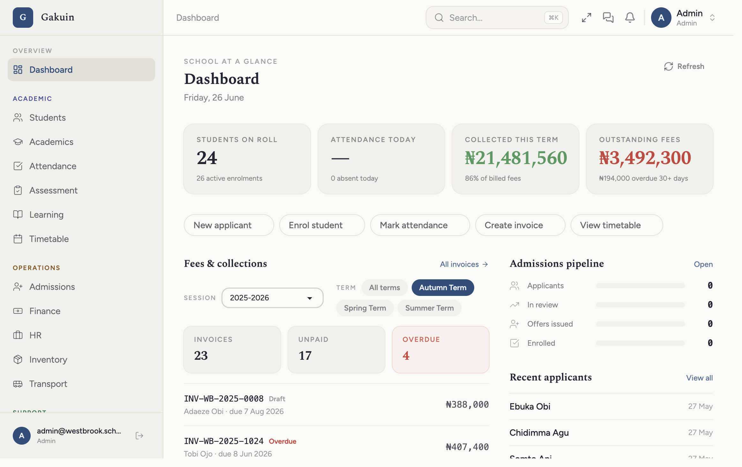The width and height of the screenshot is (742, 467).
Task: Expand the Admin account menu chevron
Action: coord(712,18)
